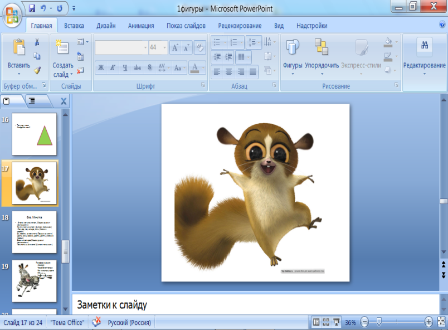Switch to the Вставка tab
Screen dimensions: 448x330
[74, 26]
